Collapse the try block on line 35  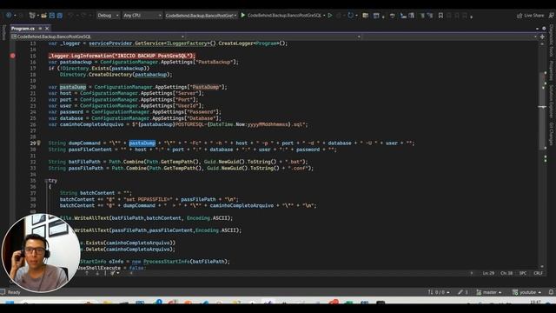[46, 181]
